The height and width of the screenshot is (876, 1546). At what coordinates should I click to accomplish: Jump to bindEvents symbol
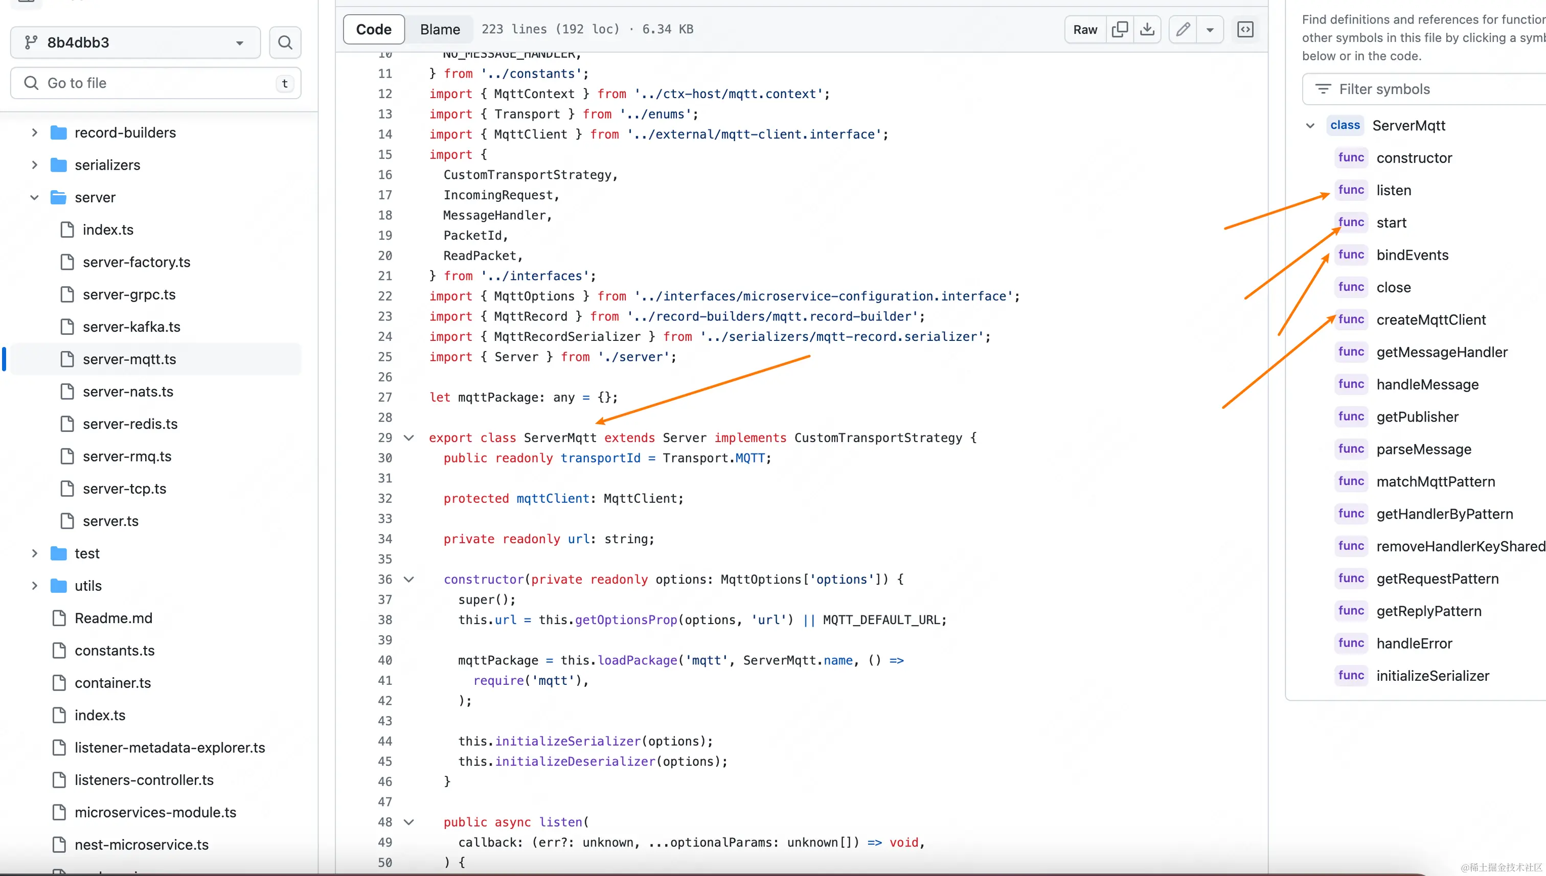click(1413, 255)
